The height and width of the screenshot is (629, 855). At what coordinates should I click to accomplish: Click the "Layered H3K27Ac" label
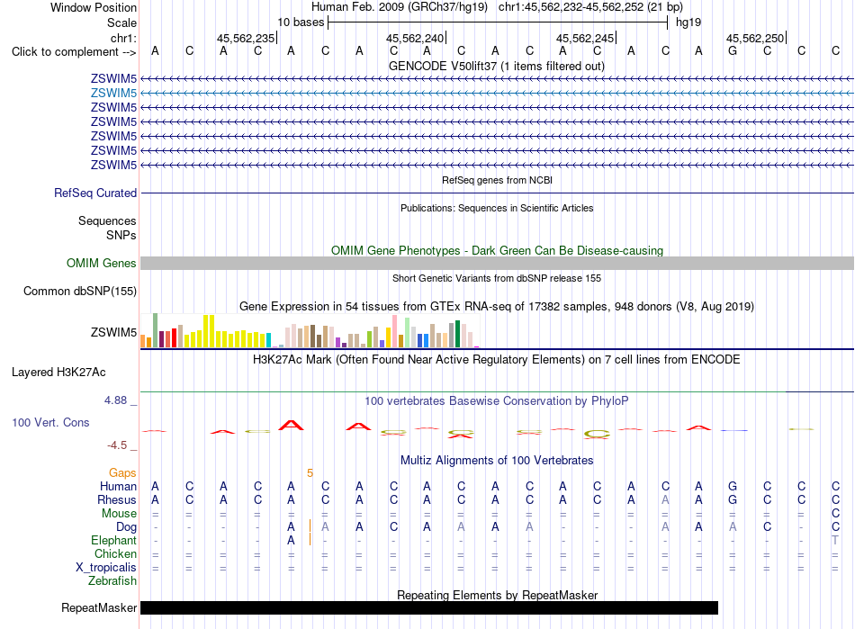tap(58, 373)
